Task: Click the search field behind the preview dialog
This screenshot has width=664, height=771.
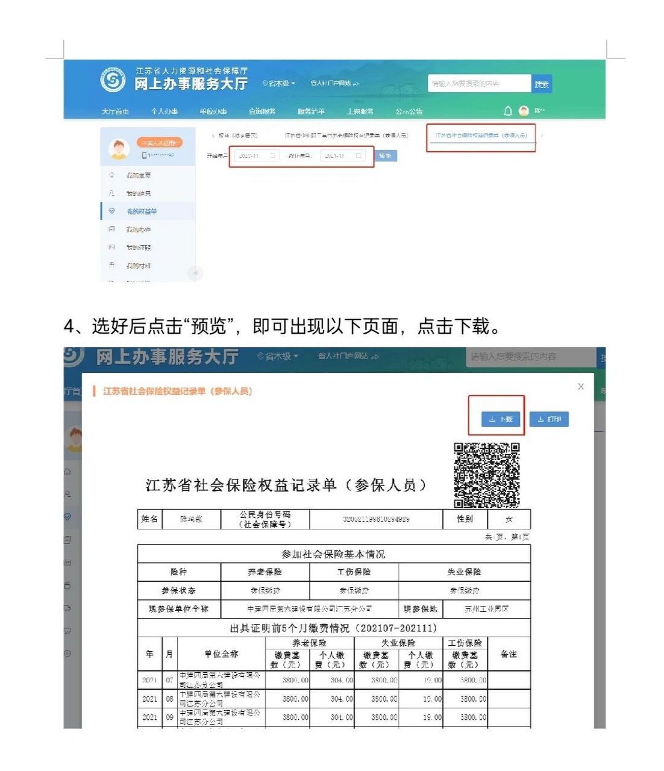Action: click(530, 357)
